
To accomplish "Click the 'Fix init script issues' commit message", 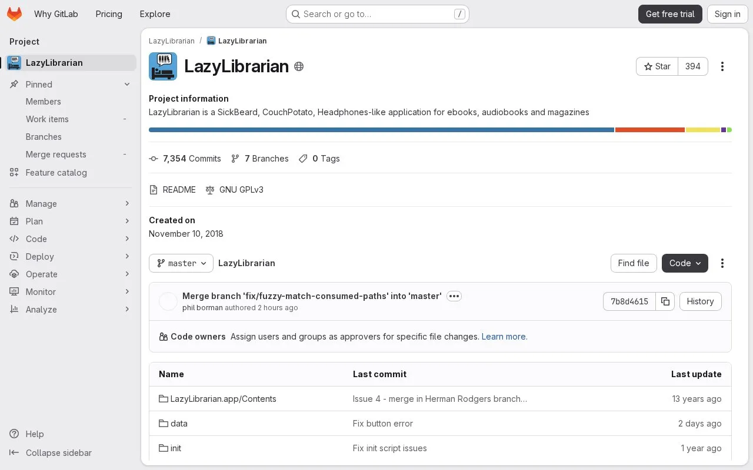I will 390,448.
